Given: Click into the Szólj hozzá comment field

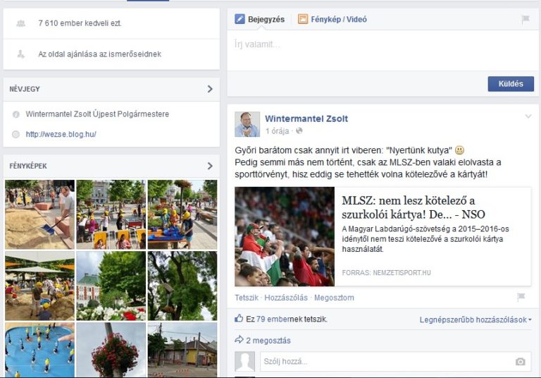Looking at the screenshot, I should pos(395,361).
